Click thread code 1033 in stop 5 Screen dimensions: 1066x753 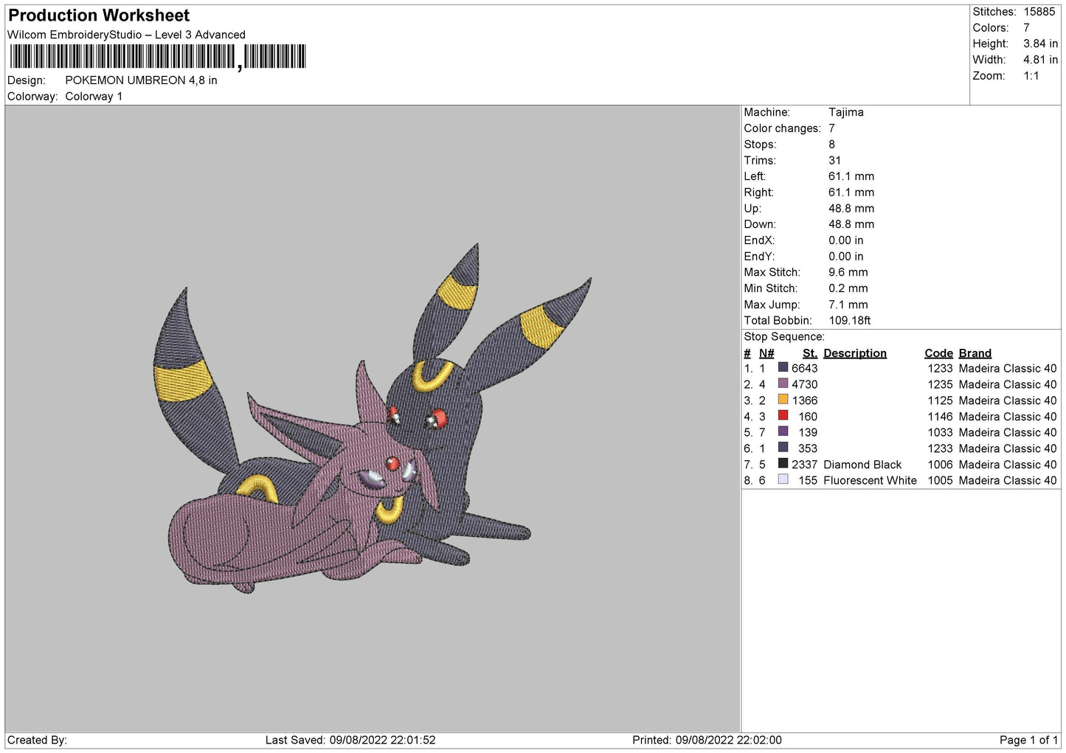(x=940, y=432)
